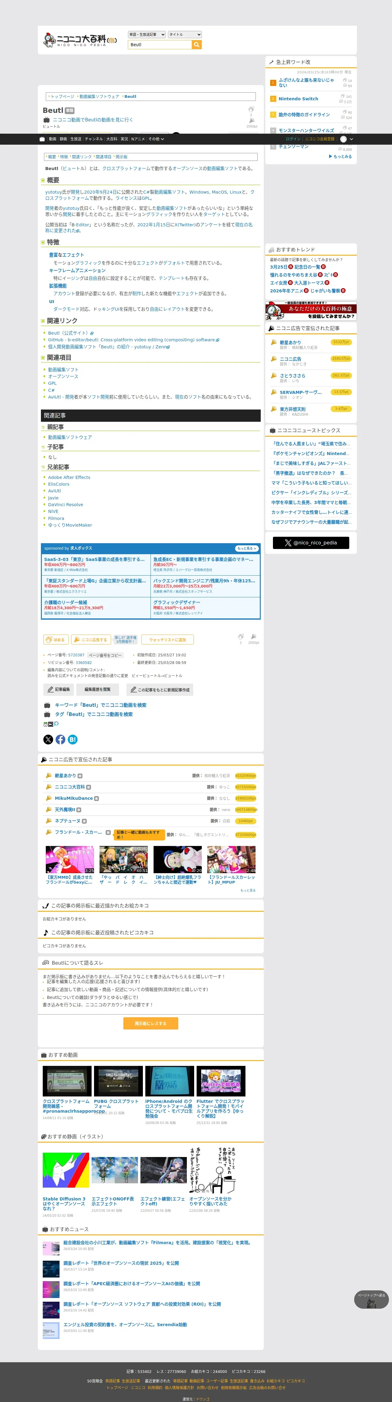Screen dimensions: 392x1402
Task: Click the ページトップへ戻る button
Action: [371, 1300]
